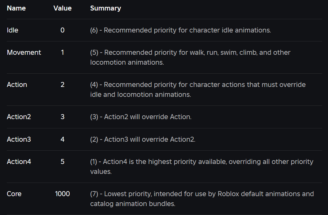The height and width of the screenshot is (215, 328).
Task: Click the 'Action2 will override Action' summary
Action: (141, 117)
